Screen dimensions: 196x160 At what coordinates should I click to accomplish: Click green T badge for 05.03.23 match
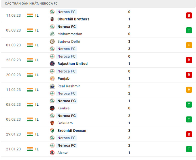pyautogui.click(x=189, y=30)
